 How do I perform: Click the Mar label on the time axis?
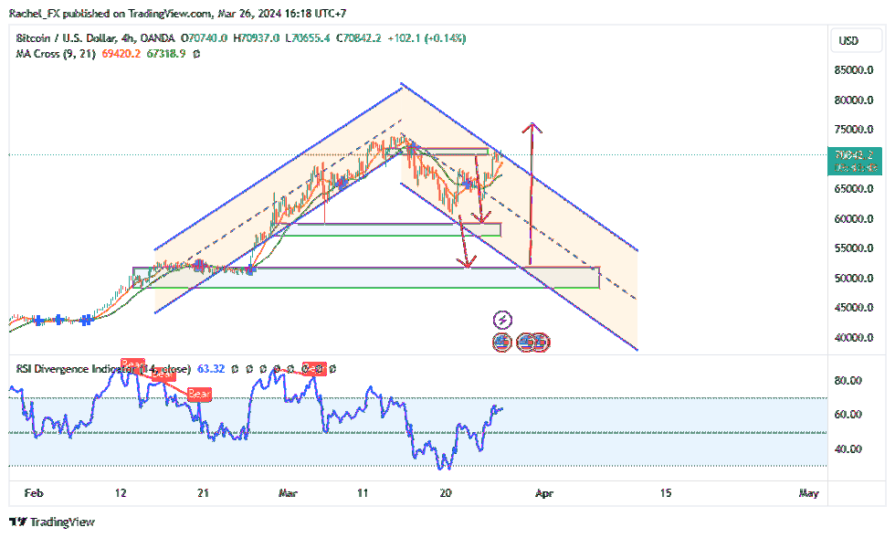288,493
